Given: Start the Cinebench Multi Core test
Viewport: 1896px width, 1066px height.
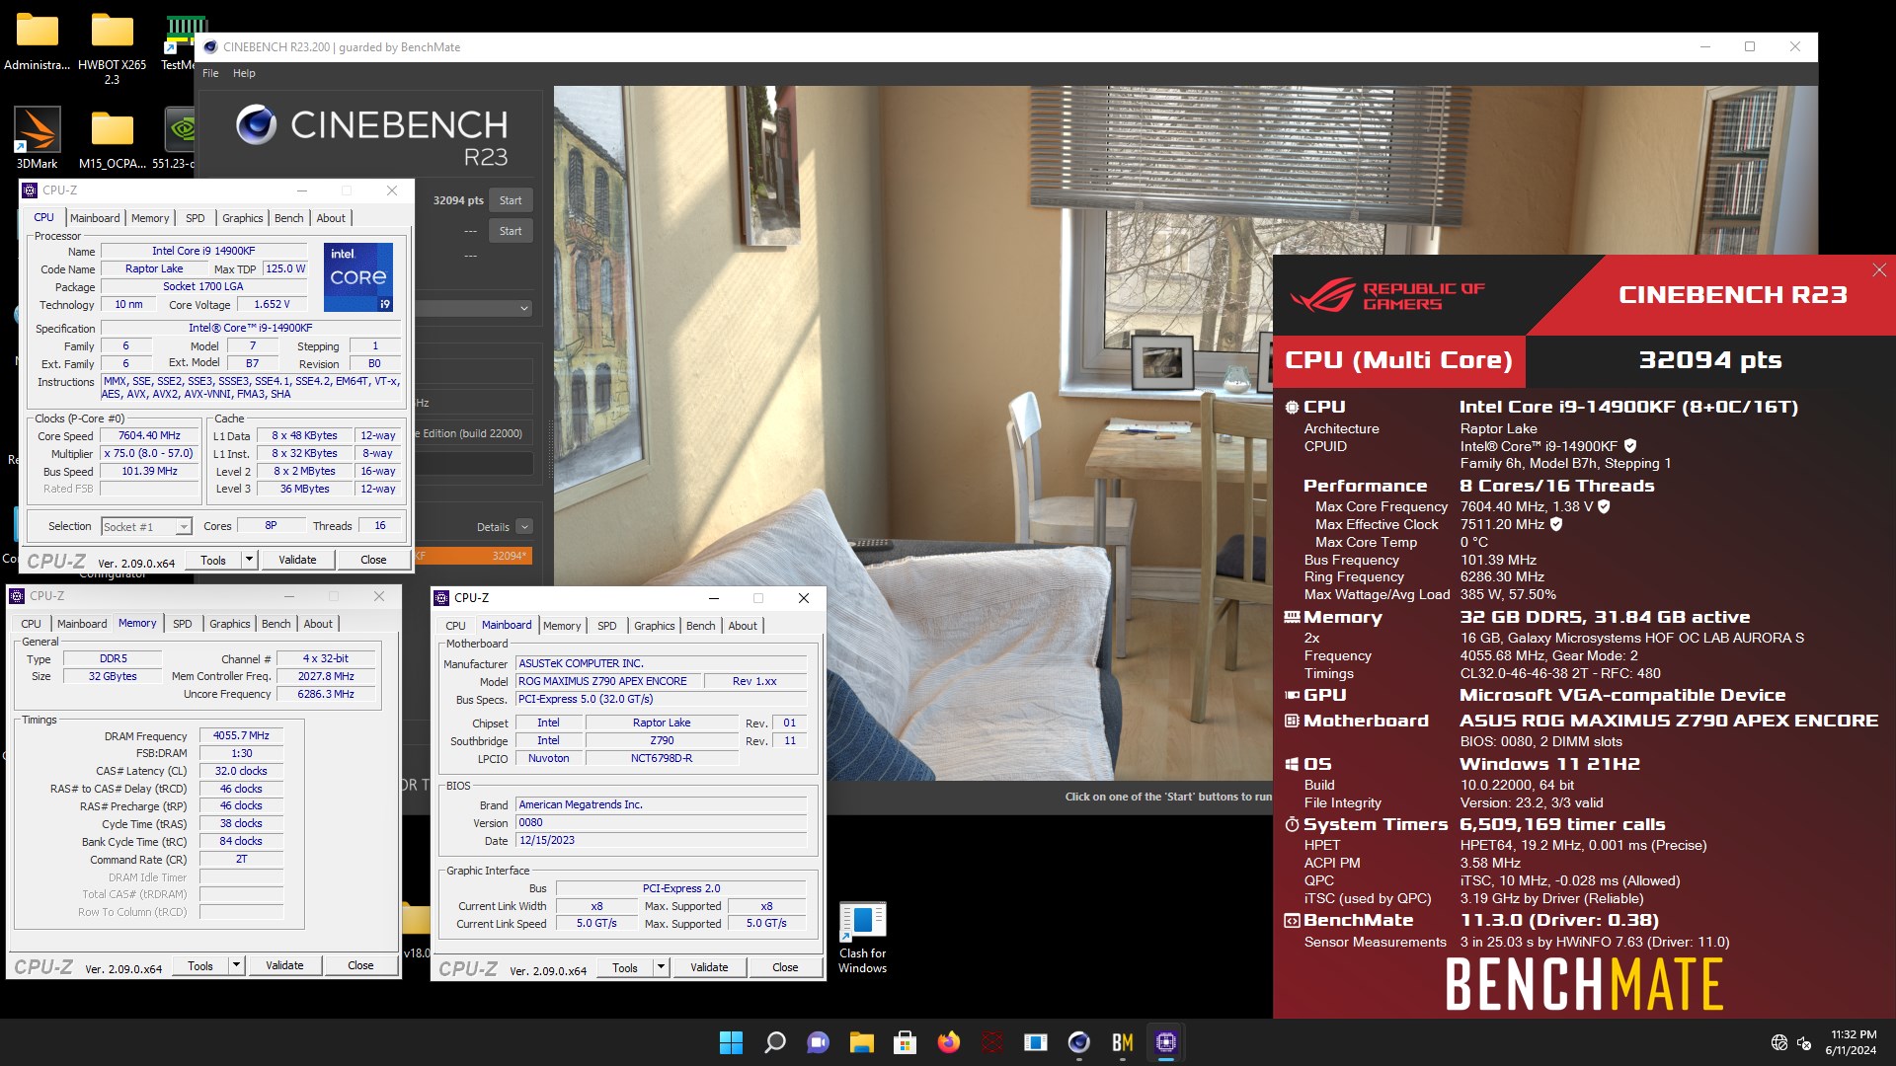Looking at the screenshot, I should 511,200.
